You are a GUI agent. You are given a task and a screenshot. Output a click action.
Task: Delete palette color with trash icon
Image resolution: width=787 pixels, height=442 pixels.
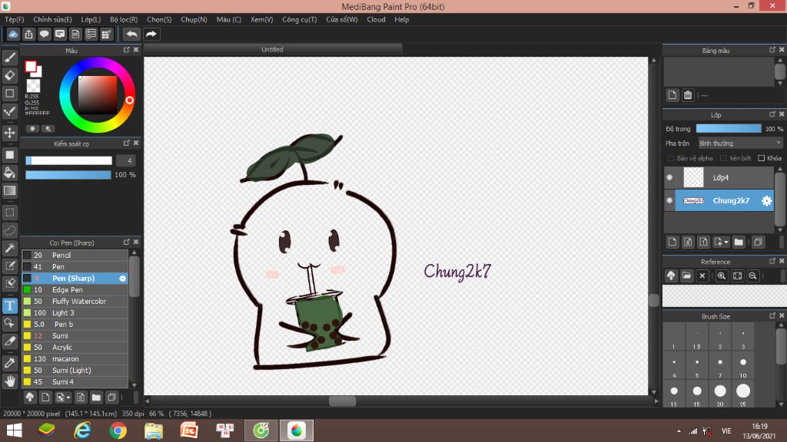(x=688, y=95)
